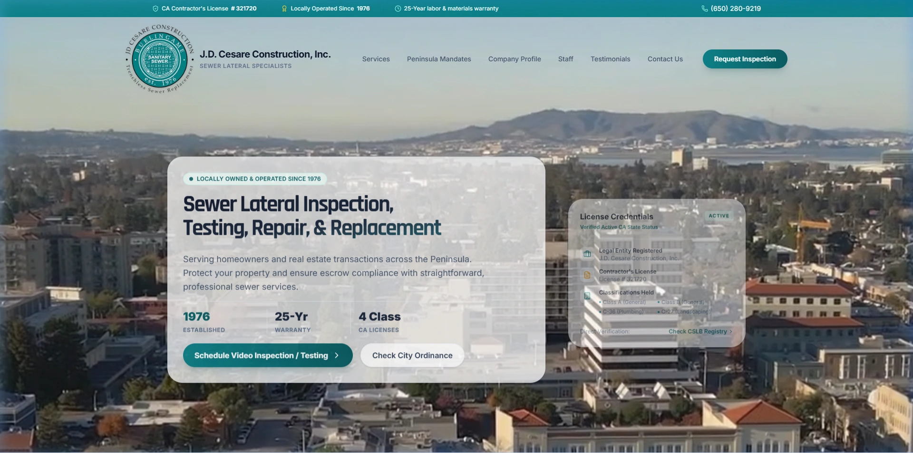Click the Locally Owned & Operated Since 1976 badge
The height and width of the screenshot is (453, 913).
click(x=255, y=179)
